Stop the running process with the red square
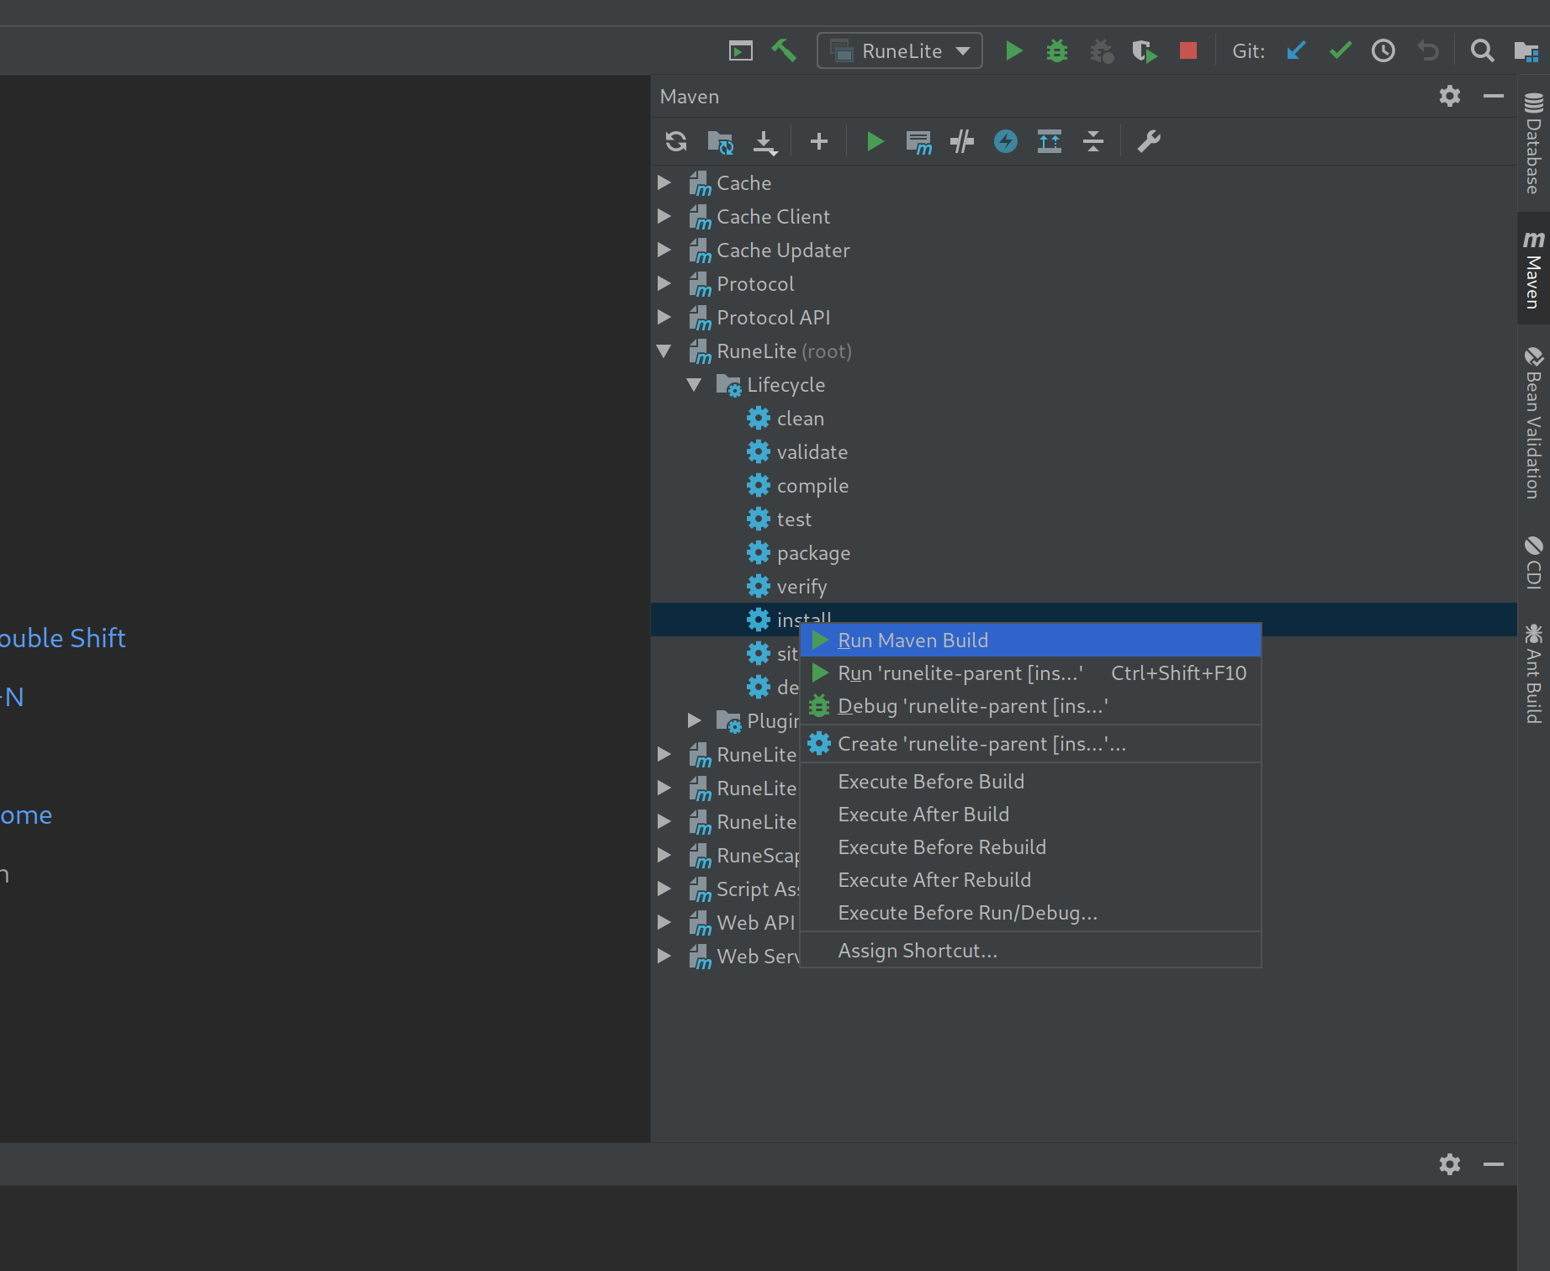 [x=1188, y=50]
